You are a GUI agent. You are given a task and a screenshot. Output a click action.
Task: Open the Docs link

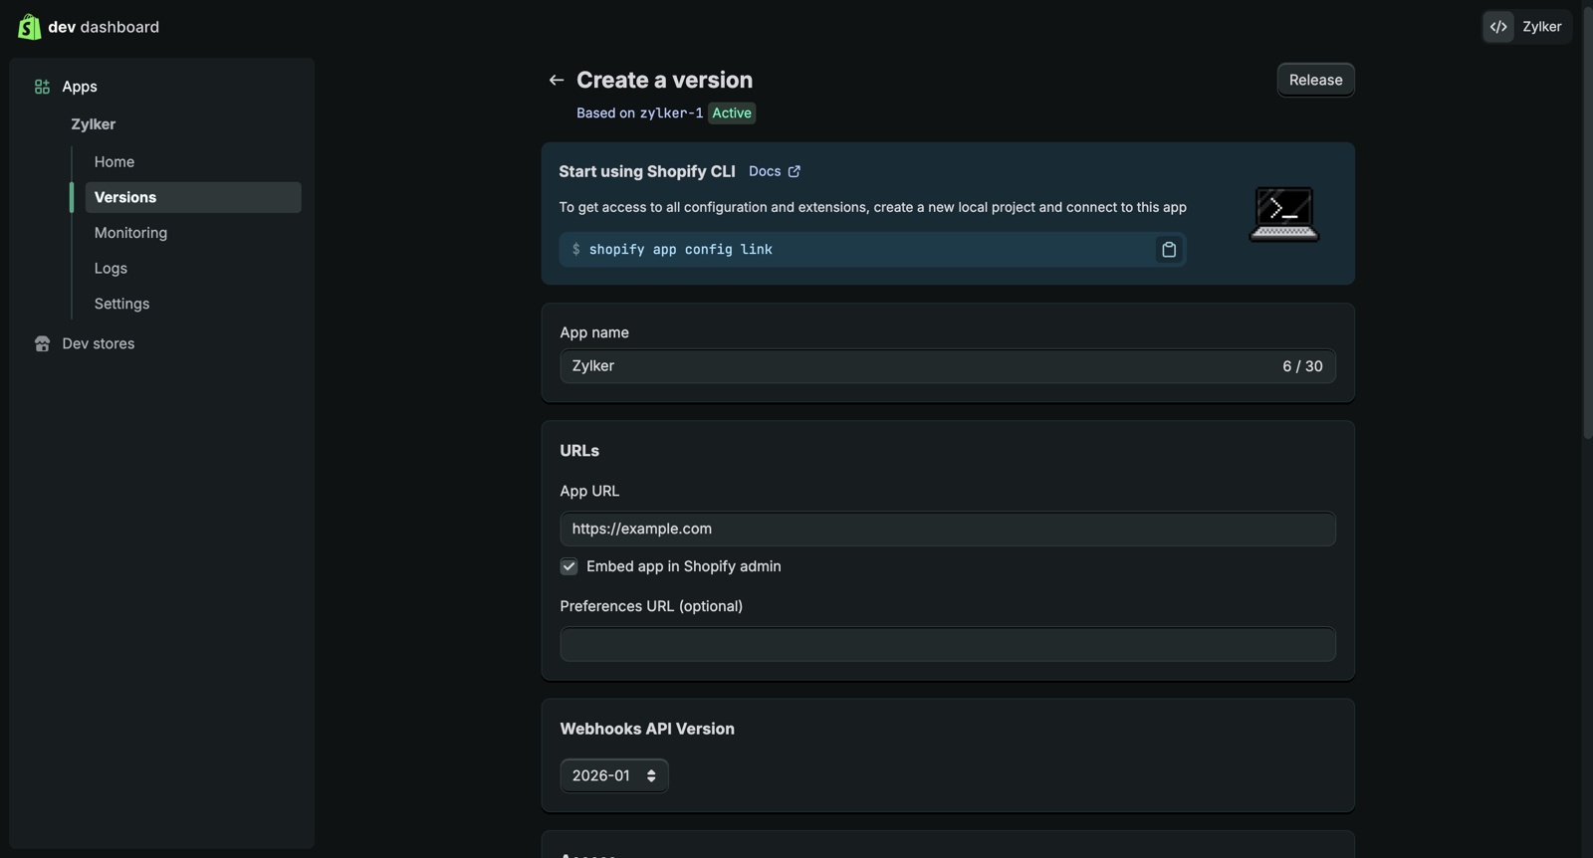(x=765, y=171)
